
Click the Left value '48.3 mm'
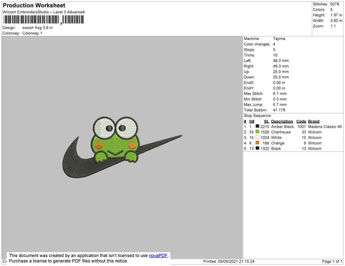click(281, 61)
